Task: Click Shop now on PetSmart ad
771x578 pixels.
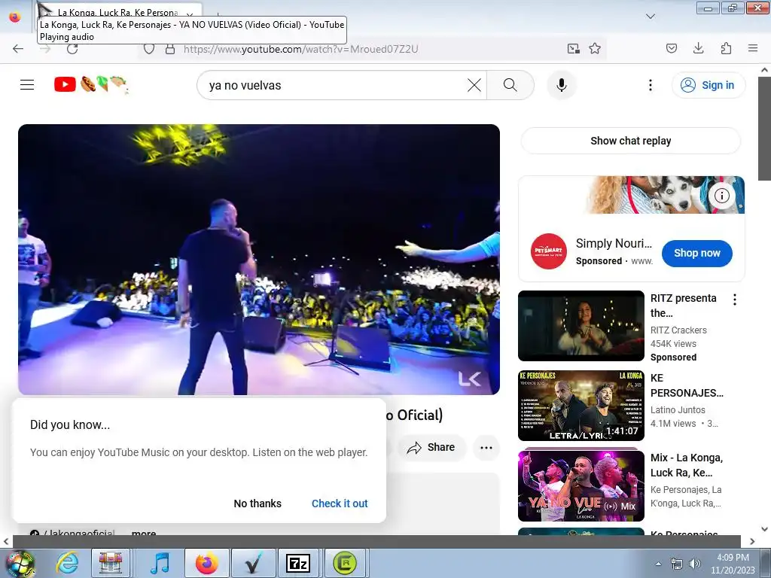Action: 696,253
